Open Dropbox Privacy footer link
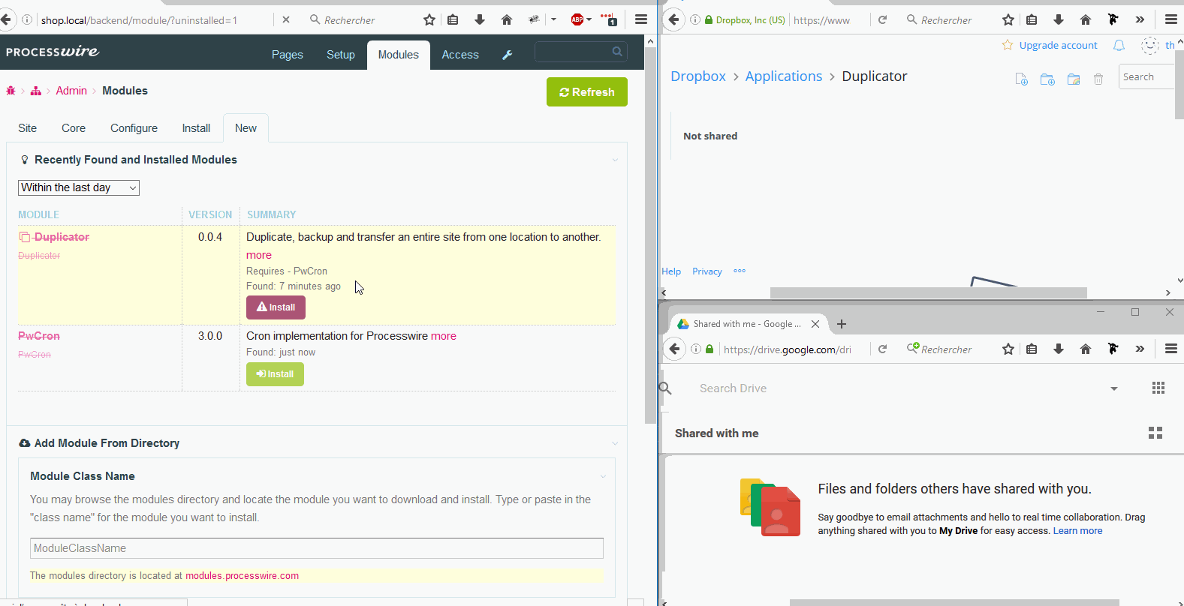 point(707,271)
